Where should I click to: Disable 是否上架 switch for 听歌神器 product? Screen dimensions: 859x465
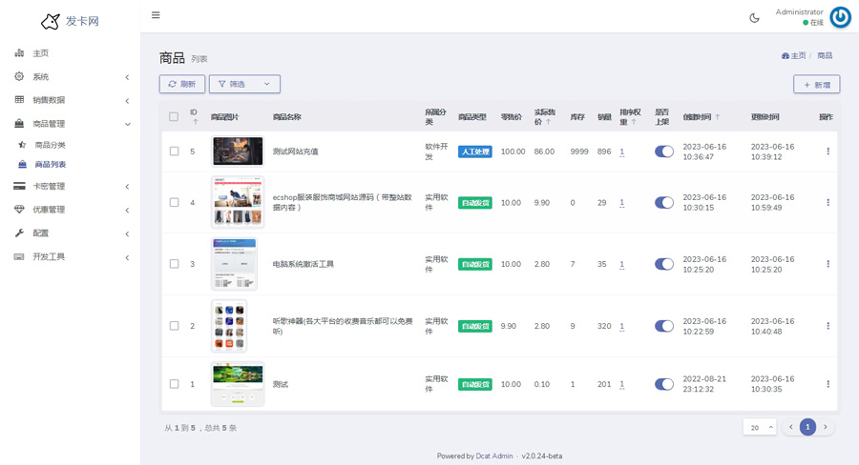tap(664, 326)
